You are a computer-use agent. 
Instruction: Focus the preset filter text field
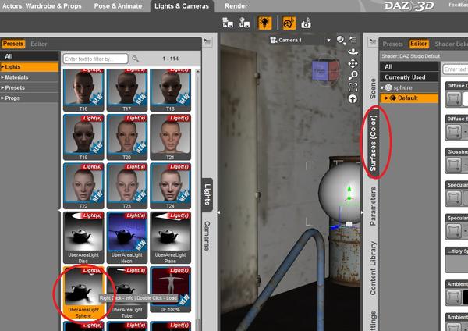[95, 59]
